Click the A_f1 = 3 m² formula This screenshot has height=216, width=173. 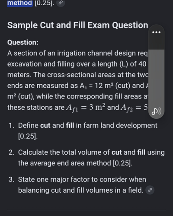pyautogui.click(x=86, y=108)
